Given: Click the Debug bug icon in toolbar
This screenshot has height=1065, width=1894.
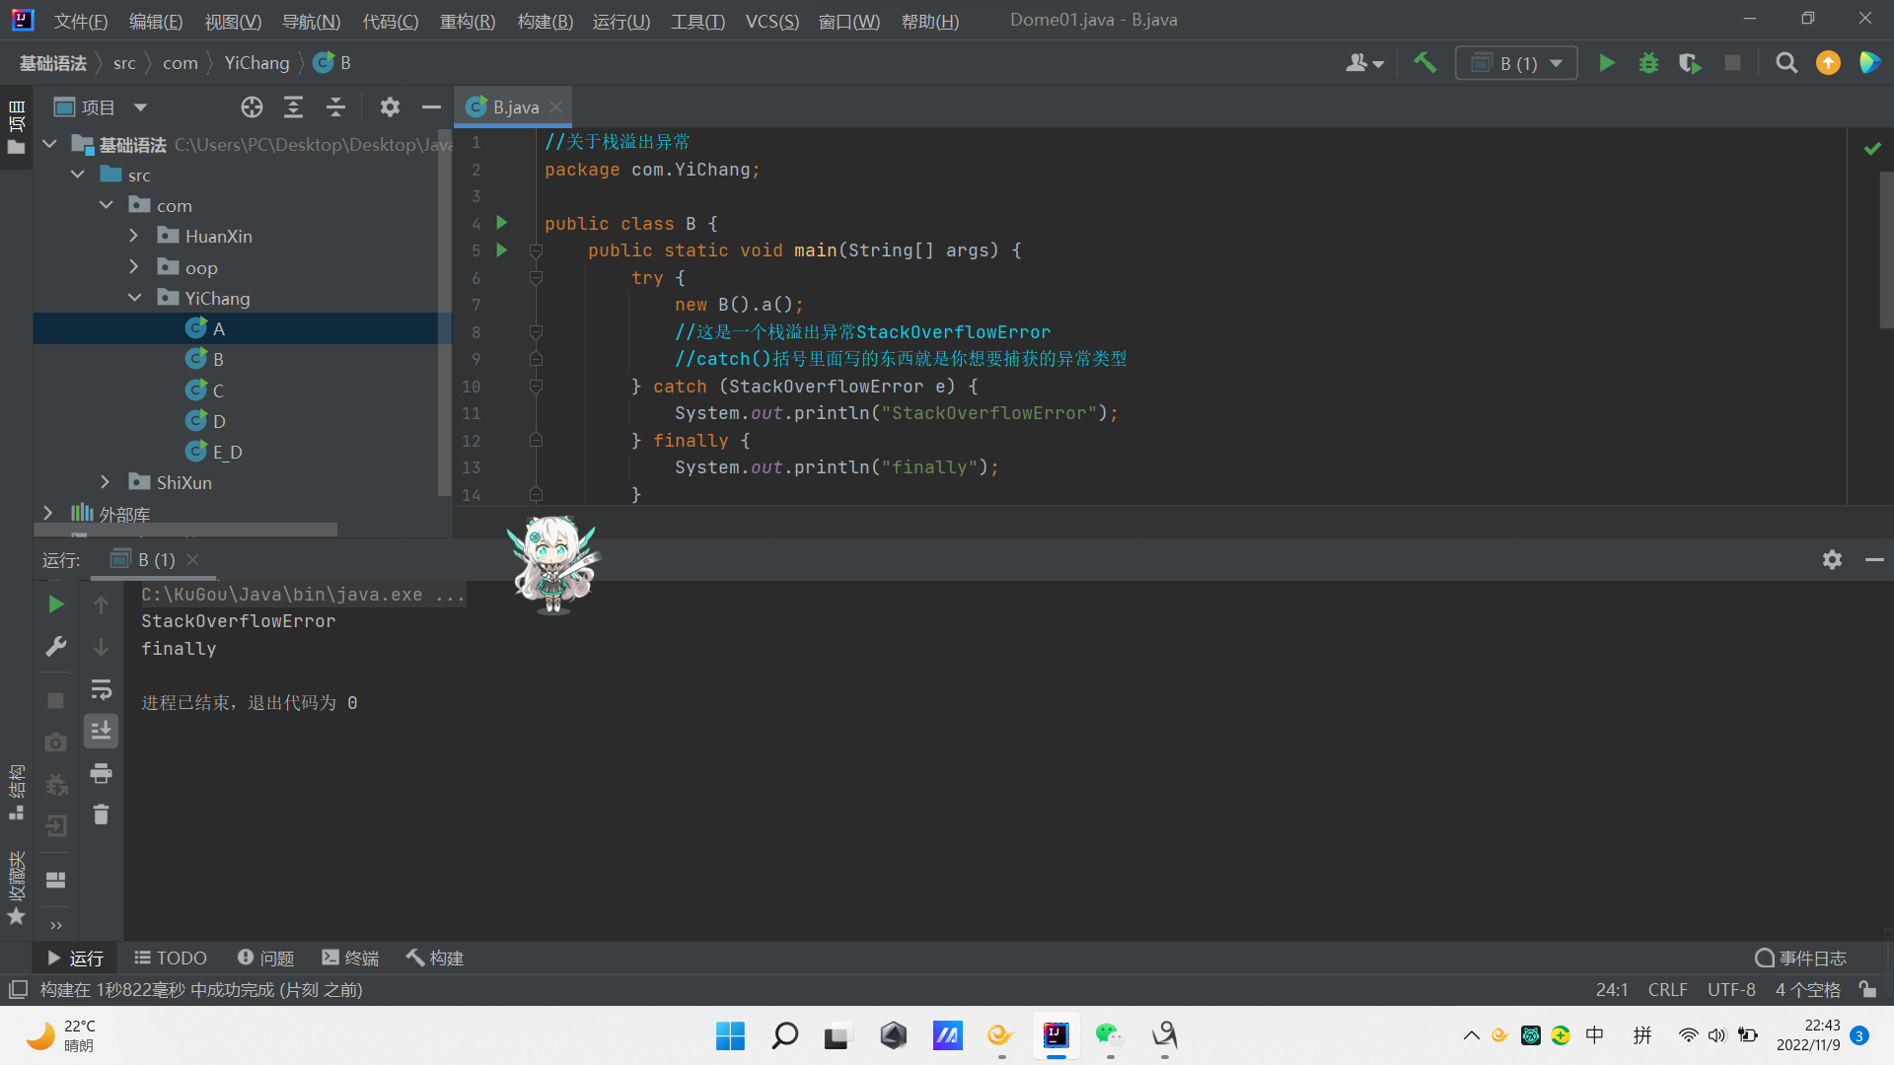Looking at the screenshot, I should [1648, 63].
